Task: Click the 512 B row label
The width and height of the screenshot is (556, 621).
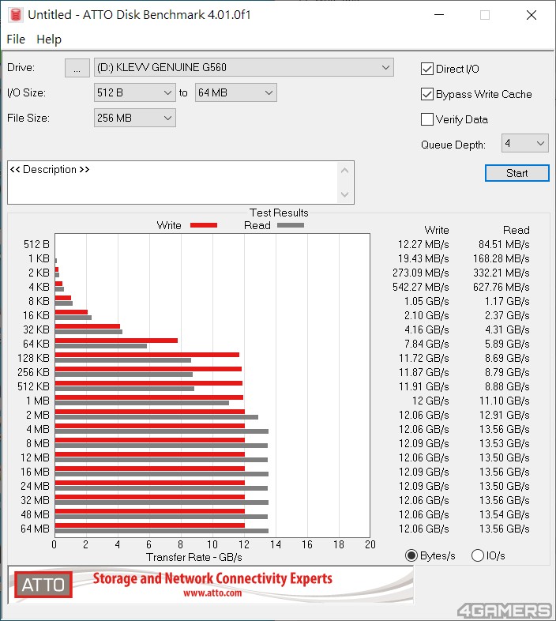Action: [x=36, y=244]
